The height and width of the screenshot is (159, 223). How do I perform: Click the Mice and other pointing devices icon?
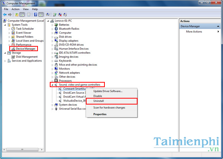tap(56, 65)
